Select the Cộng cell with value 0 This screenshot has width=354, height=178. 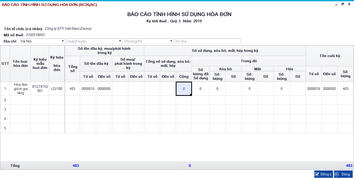(x=184, y=89)
